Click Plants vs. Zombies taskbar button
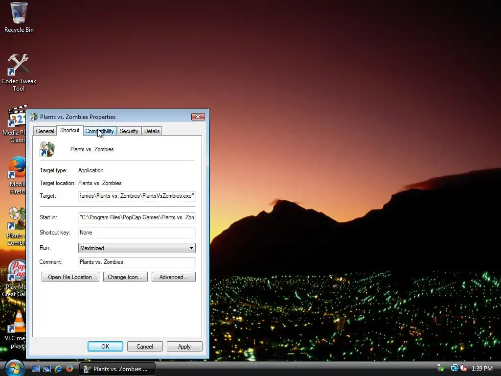The image size is (501, 376). pos(117,369)
